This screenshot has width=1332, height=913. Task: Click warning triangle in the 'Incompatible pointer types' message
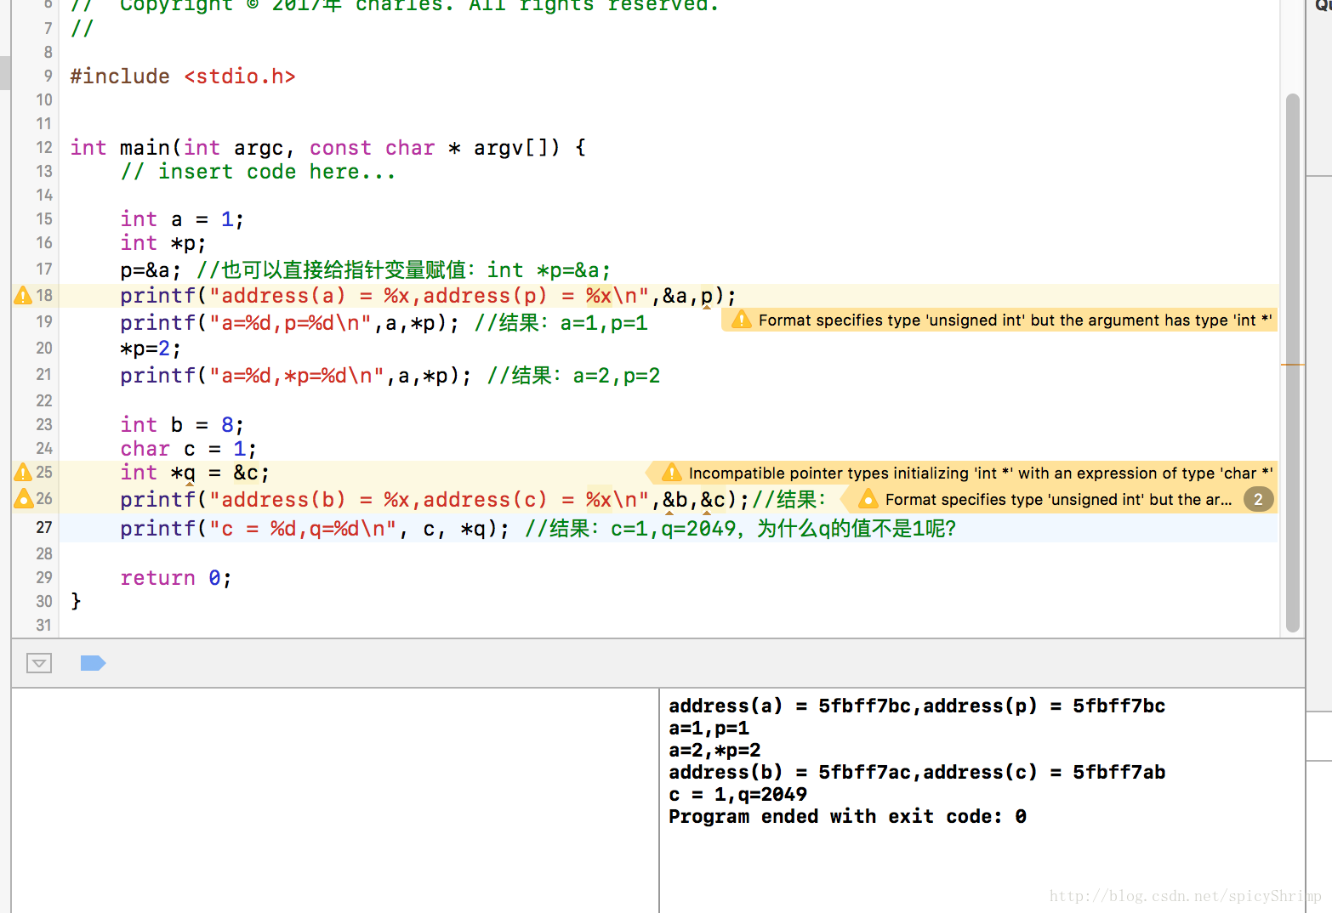click(671, 473)
